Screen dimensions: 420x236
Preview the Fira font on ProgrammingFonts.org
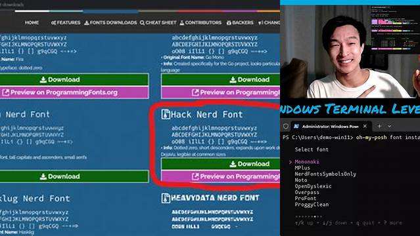click(x=74, y=92)
